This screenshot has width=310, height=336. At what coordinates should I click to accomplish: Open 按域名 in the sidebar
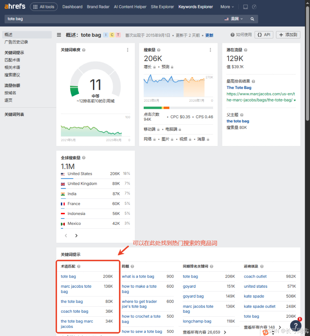point(10,93)
